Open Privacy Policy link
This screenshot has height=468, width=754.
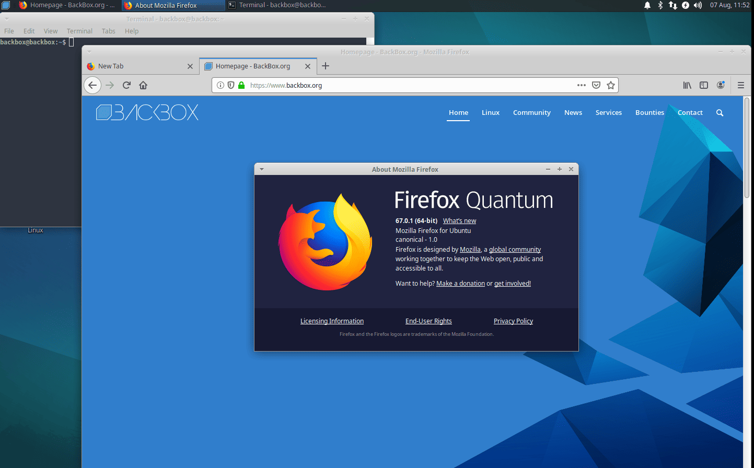[x=513, y=321]
